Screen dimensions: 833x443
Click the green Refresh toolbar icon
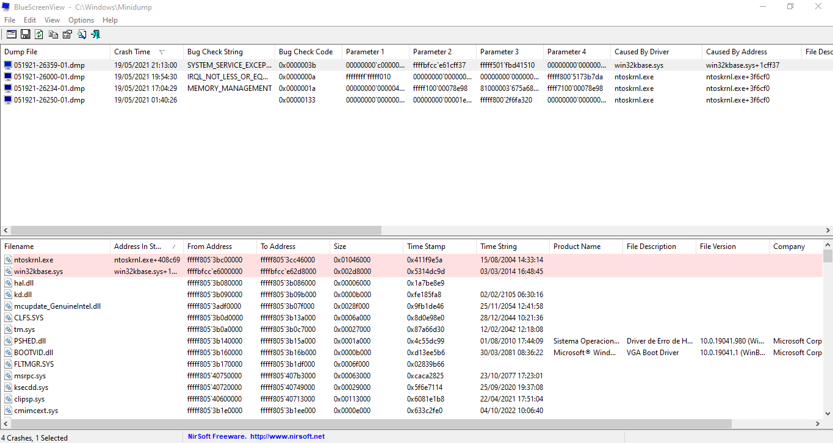(x=39, y=34)
